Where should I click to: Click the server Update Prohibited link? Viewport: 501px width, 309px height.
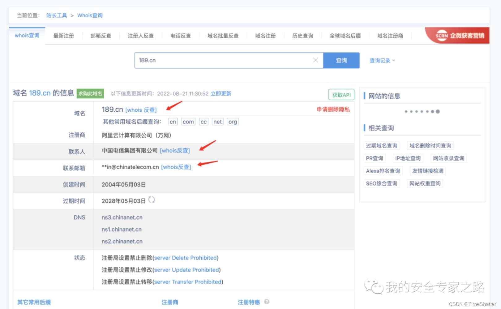[x=186, y=270]
